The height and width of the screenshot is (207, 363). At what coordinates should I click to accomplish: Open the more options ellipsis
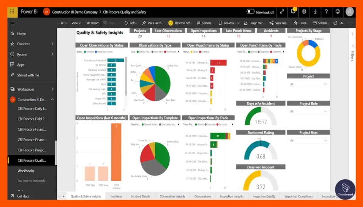(x=352, y=23)
